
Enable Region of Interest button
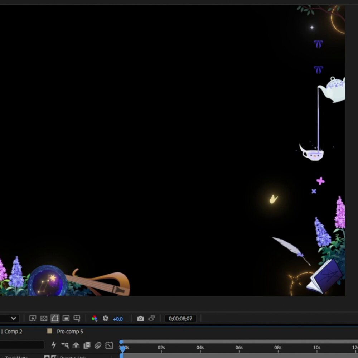pos(66,318)
